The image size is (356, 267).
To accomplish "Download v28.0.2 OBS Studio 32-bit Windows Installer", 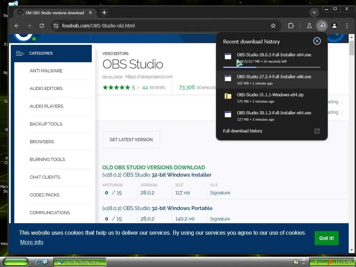I will 157,175.
